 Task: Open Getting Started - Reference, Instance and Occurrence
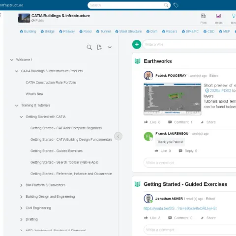click(x=71, y=174)
